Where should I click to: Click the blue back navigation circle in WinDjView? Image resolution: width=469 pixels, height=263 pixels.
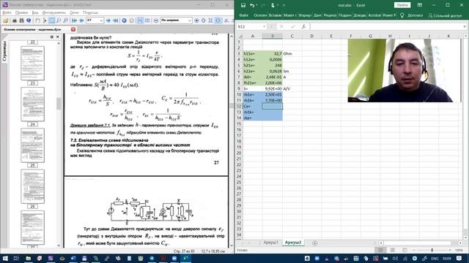124,20
